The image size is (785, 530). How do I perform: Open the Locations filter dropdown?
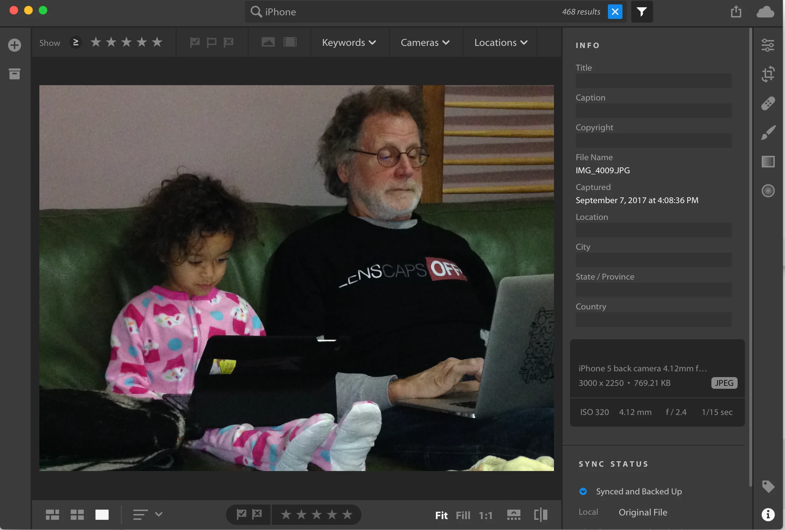coord(501,43)
